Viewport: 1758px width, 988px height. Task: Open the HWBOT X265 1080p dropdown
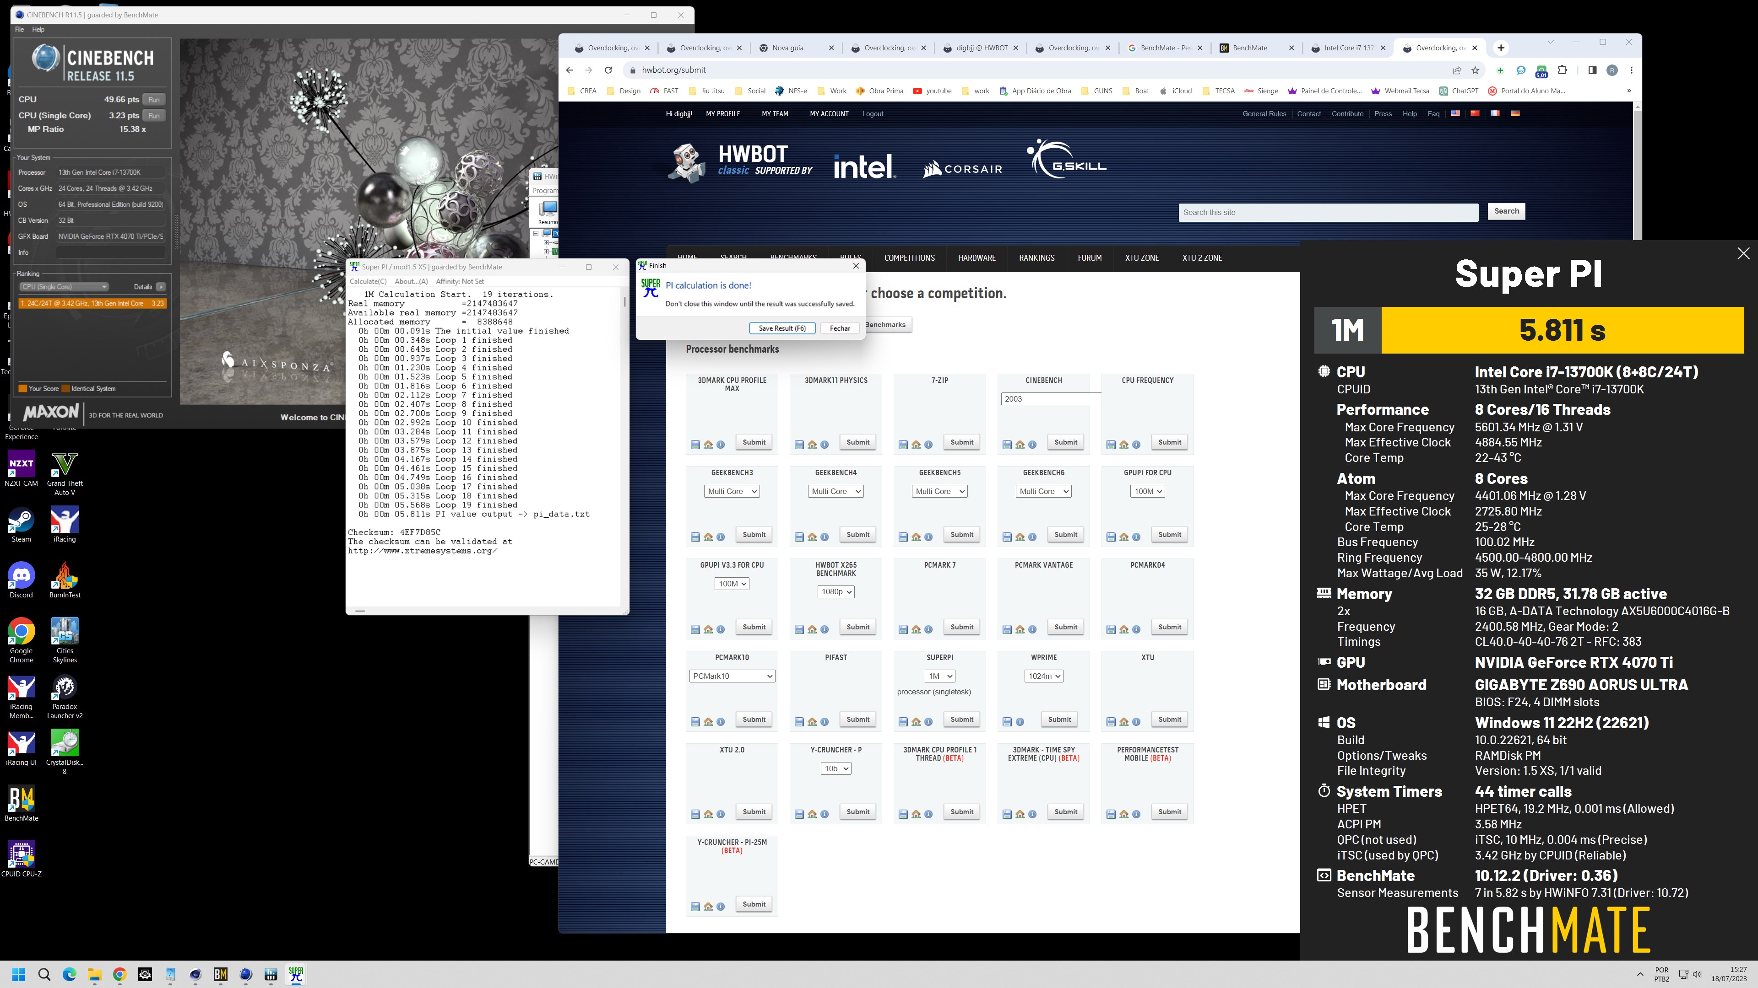point(836,592)
